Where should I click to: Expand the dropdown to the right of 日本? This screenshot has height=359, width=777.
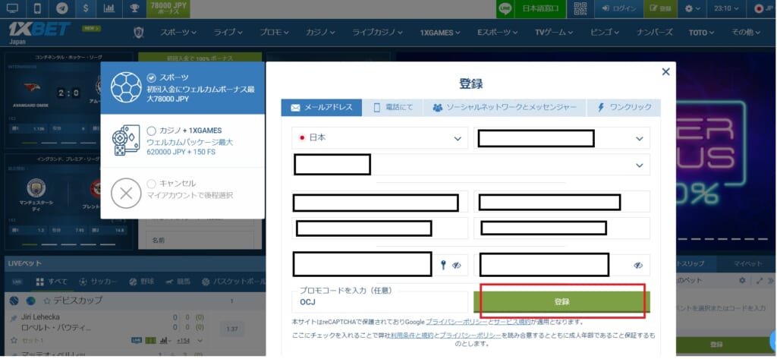562,138
